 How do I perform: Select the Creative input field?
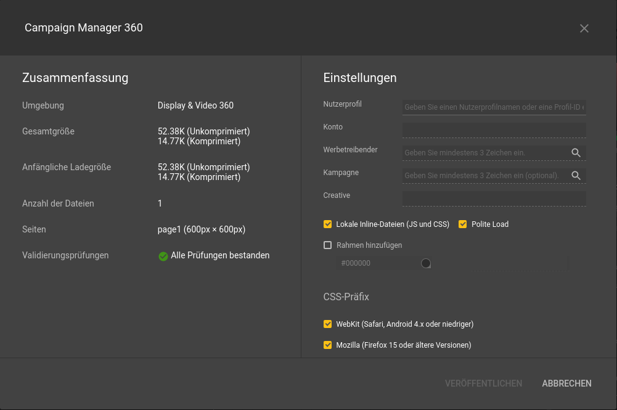493,198
